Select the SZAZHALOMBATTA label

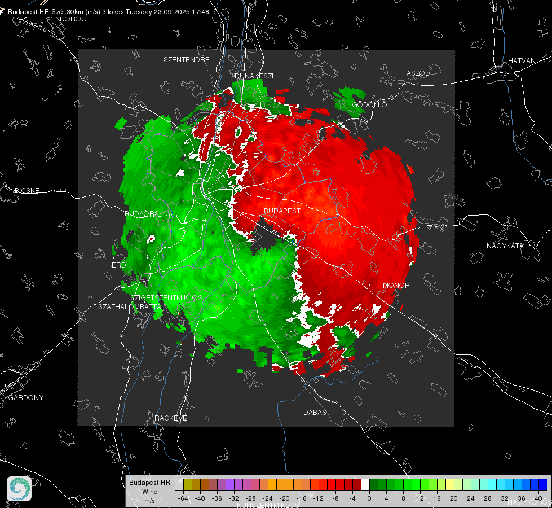point(130,306)
